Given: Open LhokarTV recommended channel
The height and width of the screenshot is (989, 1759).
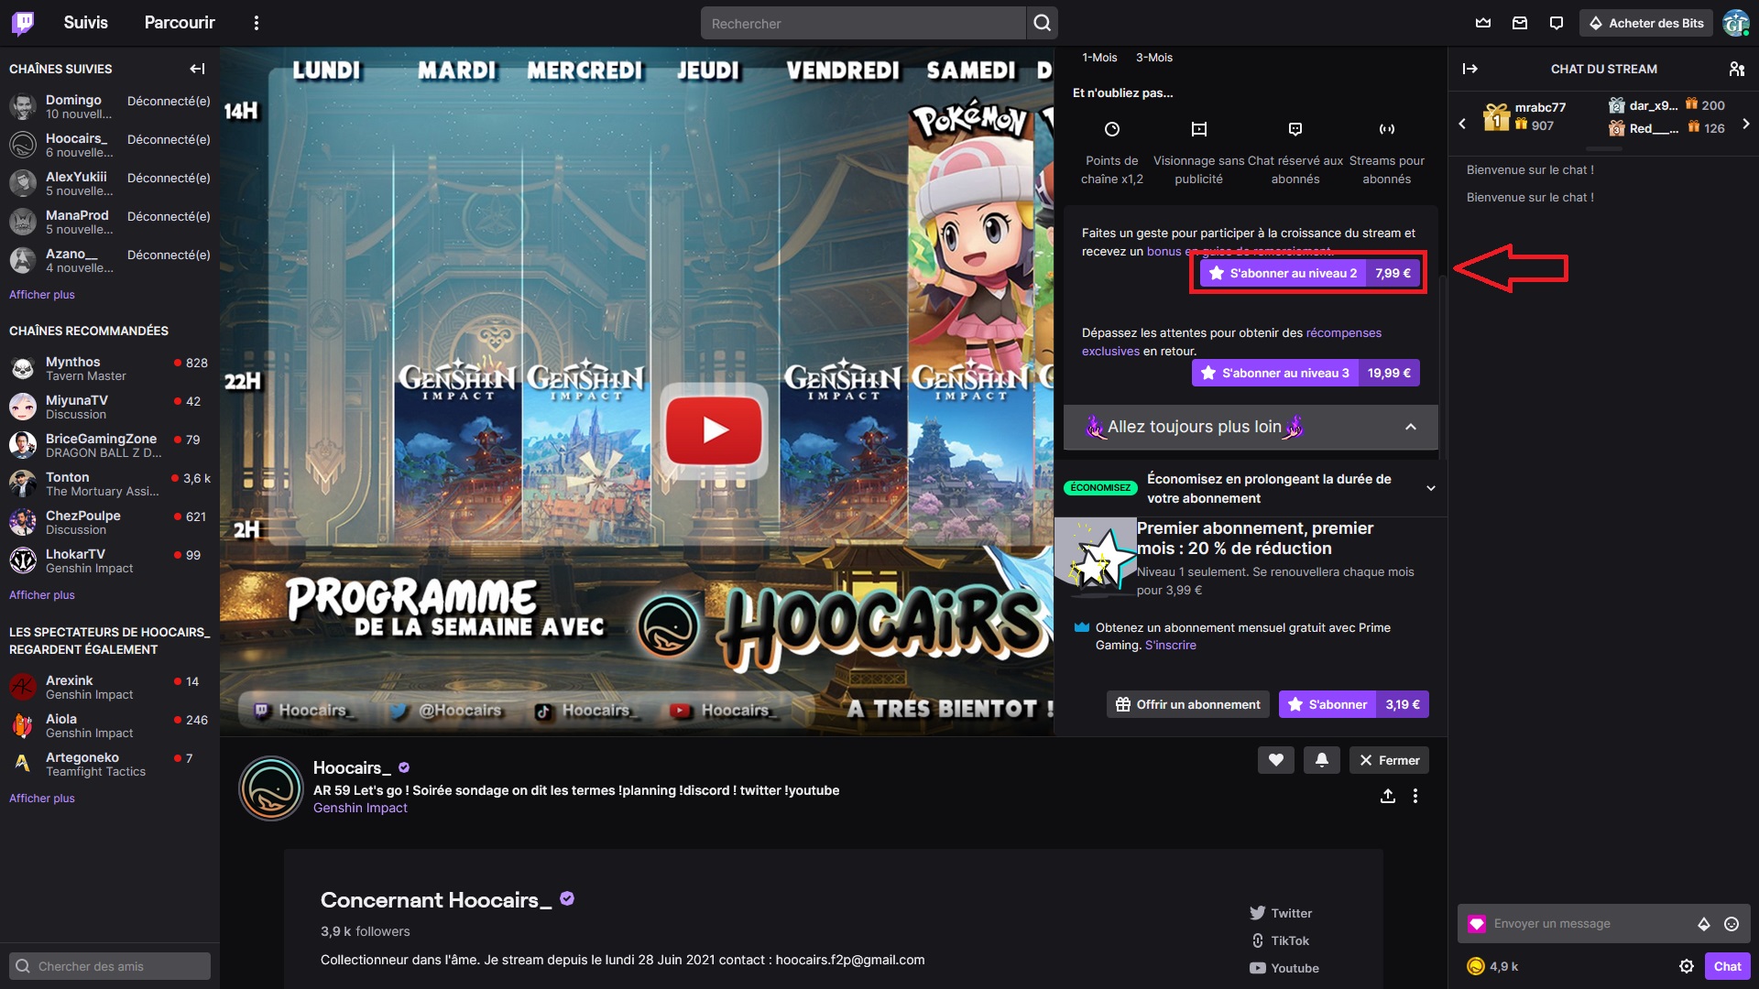Looking at the screenshot, I should point(110,561).
